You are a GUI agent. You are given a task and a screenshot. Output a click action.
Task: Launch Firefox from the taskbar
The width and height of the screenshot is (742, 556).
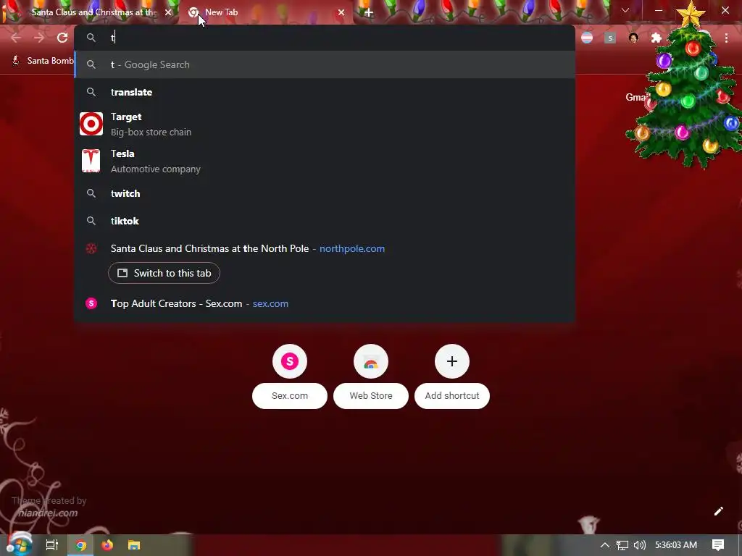point(107,545)
